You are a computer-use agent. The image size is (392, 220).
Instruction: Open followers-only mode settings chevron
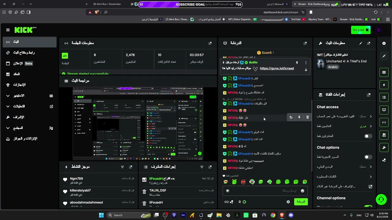click(x=371, y=126)
